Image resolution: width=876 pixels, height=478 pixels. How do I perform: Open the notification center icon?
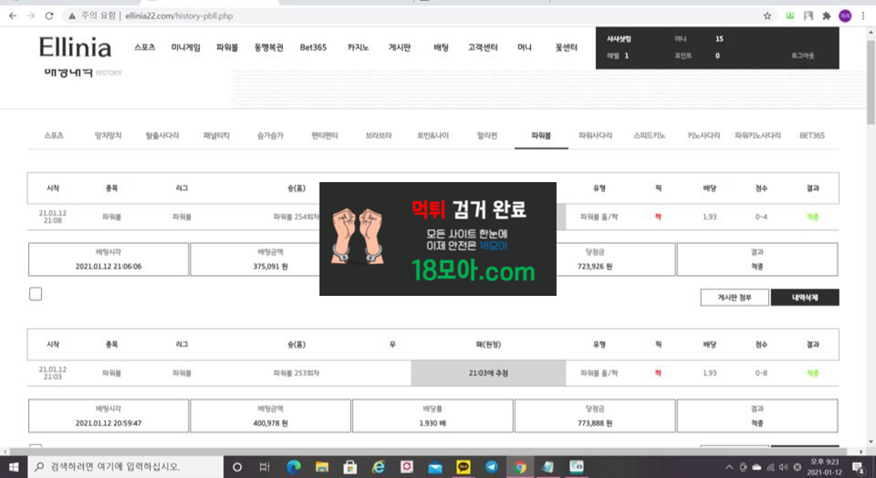858,467
